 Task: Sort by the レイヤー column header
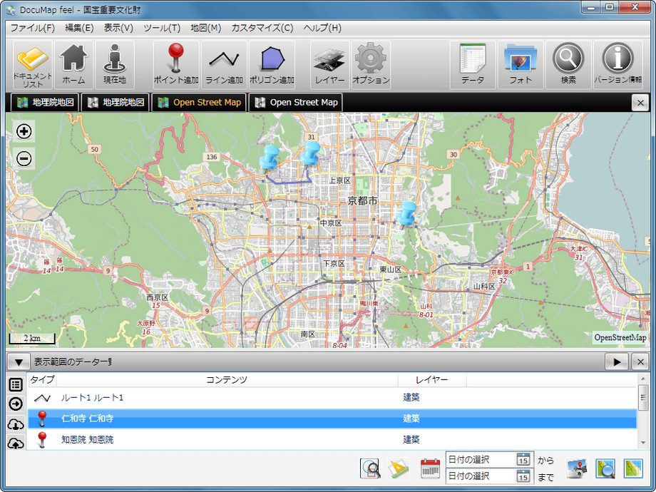tap(432, 379)
